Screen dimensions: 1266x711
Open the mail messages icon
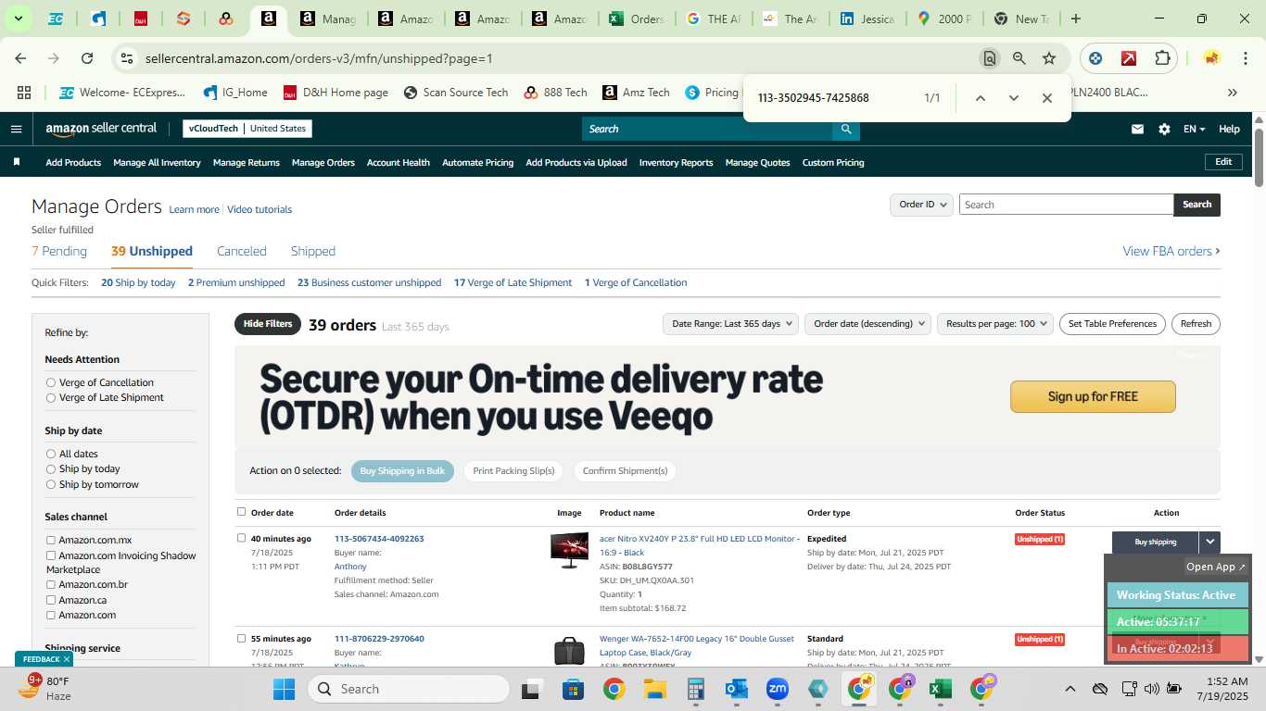(x=1137, y=130)
